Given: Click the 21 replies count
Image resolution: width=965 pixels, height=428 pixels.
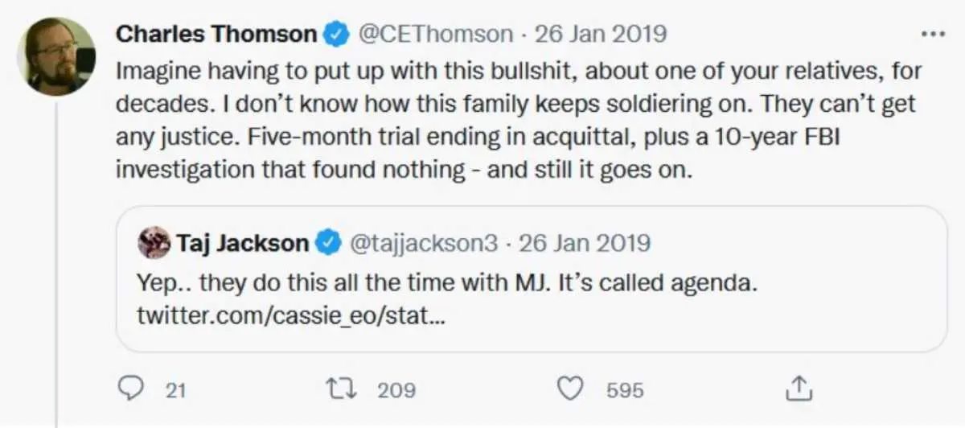Looking at the screenshot, I should click(x=176, y=391).
